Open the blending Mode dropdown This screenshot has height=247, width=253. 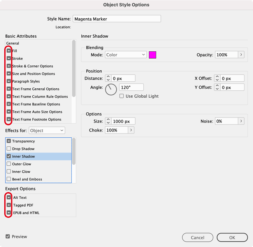coord(126,55)
